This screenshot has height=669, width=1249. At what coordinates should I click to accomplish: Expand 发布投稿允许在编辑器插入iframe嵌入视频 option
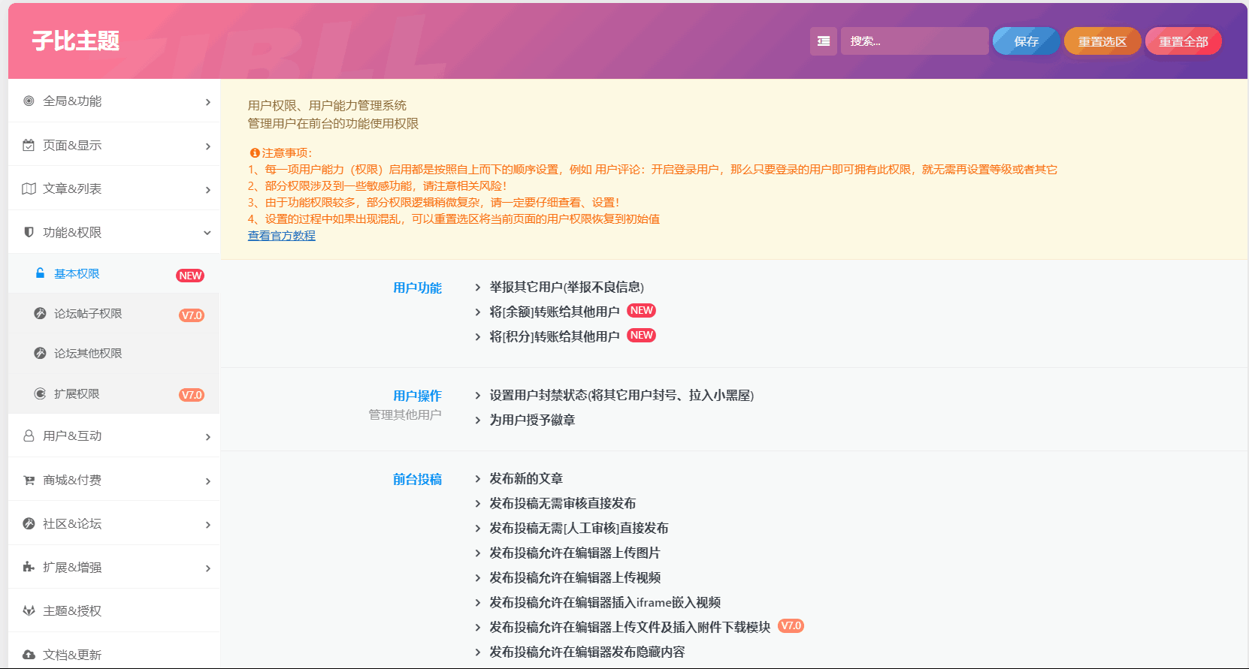coord(598,602)
